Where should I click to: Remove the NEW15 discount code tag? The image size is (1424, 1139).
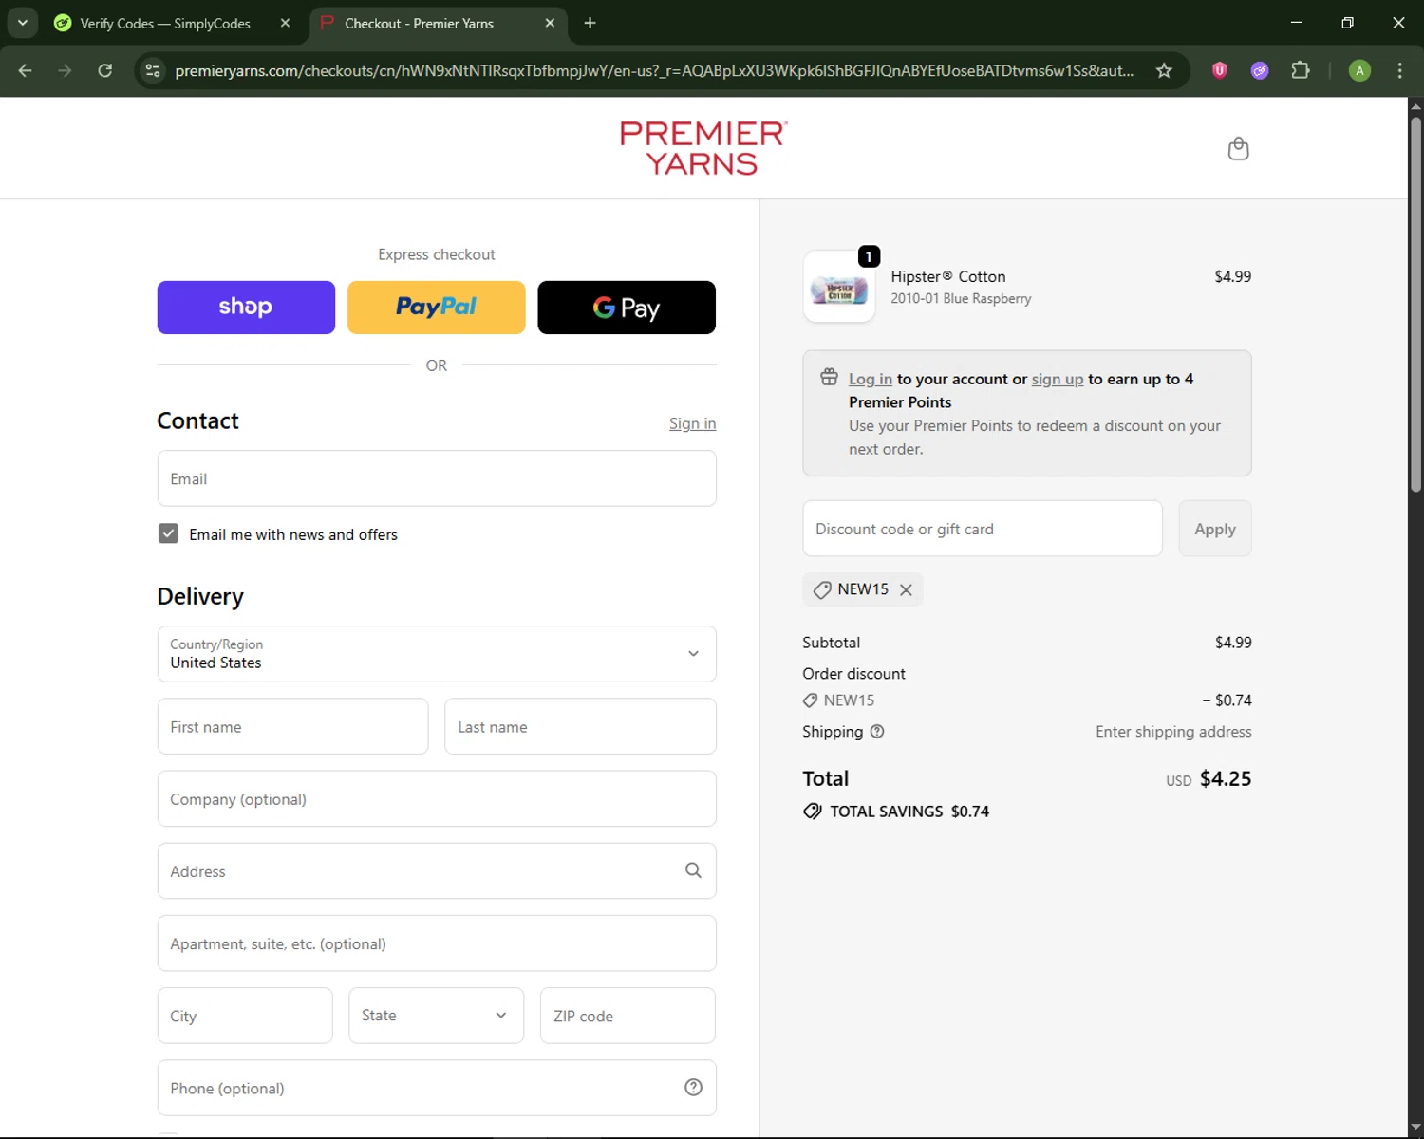pos(906,590)
